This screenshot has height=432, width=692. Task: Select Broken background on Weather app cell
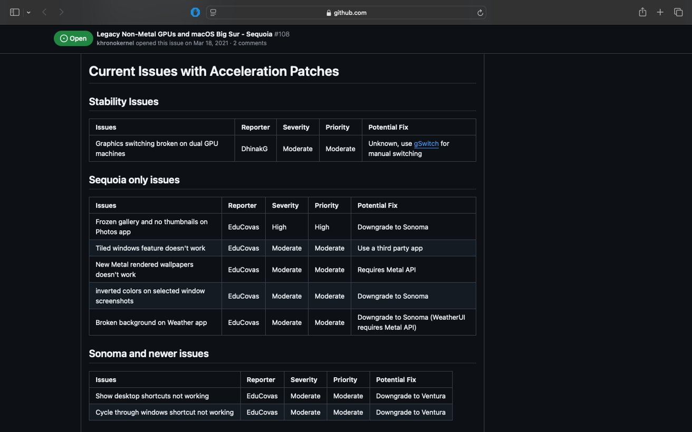155,322
